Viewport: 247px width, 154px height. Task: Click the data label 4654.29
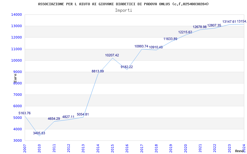54,119
